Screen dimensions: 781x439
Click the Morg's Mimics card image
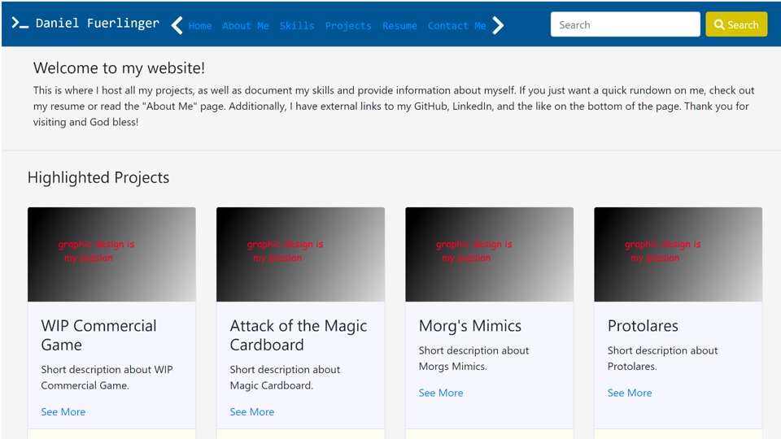tap(489, 254)
